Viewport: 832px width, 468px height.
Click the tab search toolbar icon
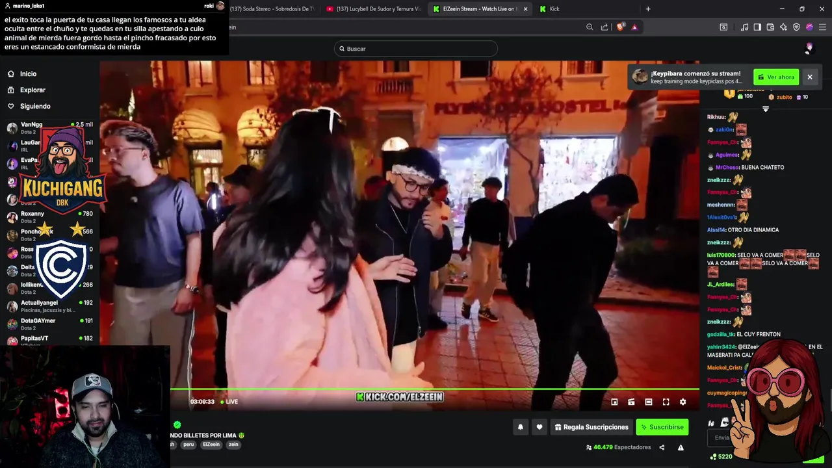click(x=723, y=27)
